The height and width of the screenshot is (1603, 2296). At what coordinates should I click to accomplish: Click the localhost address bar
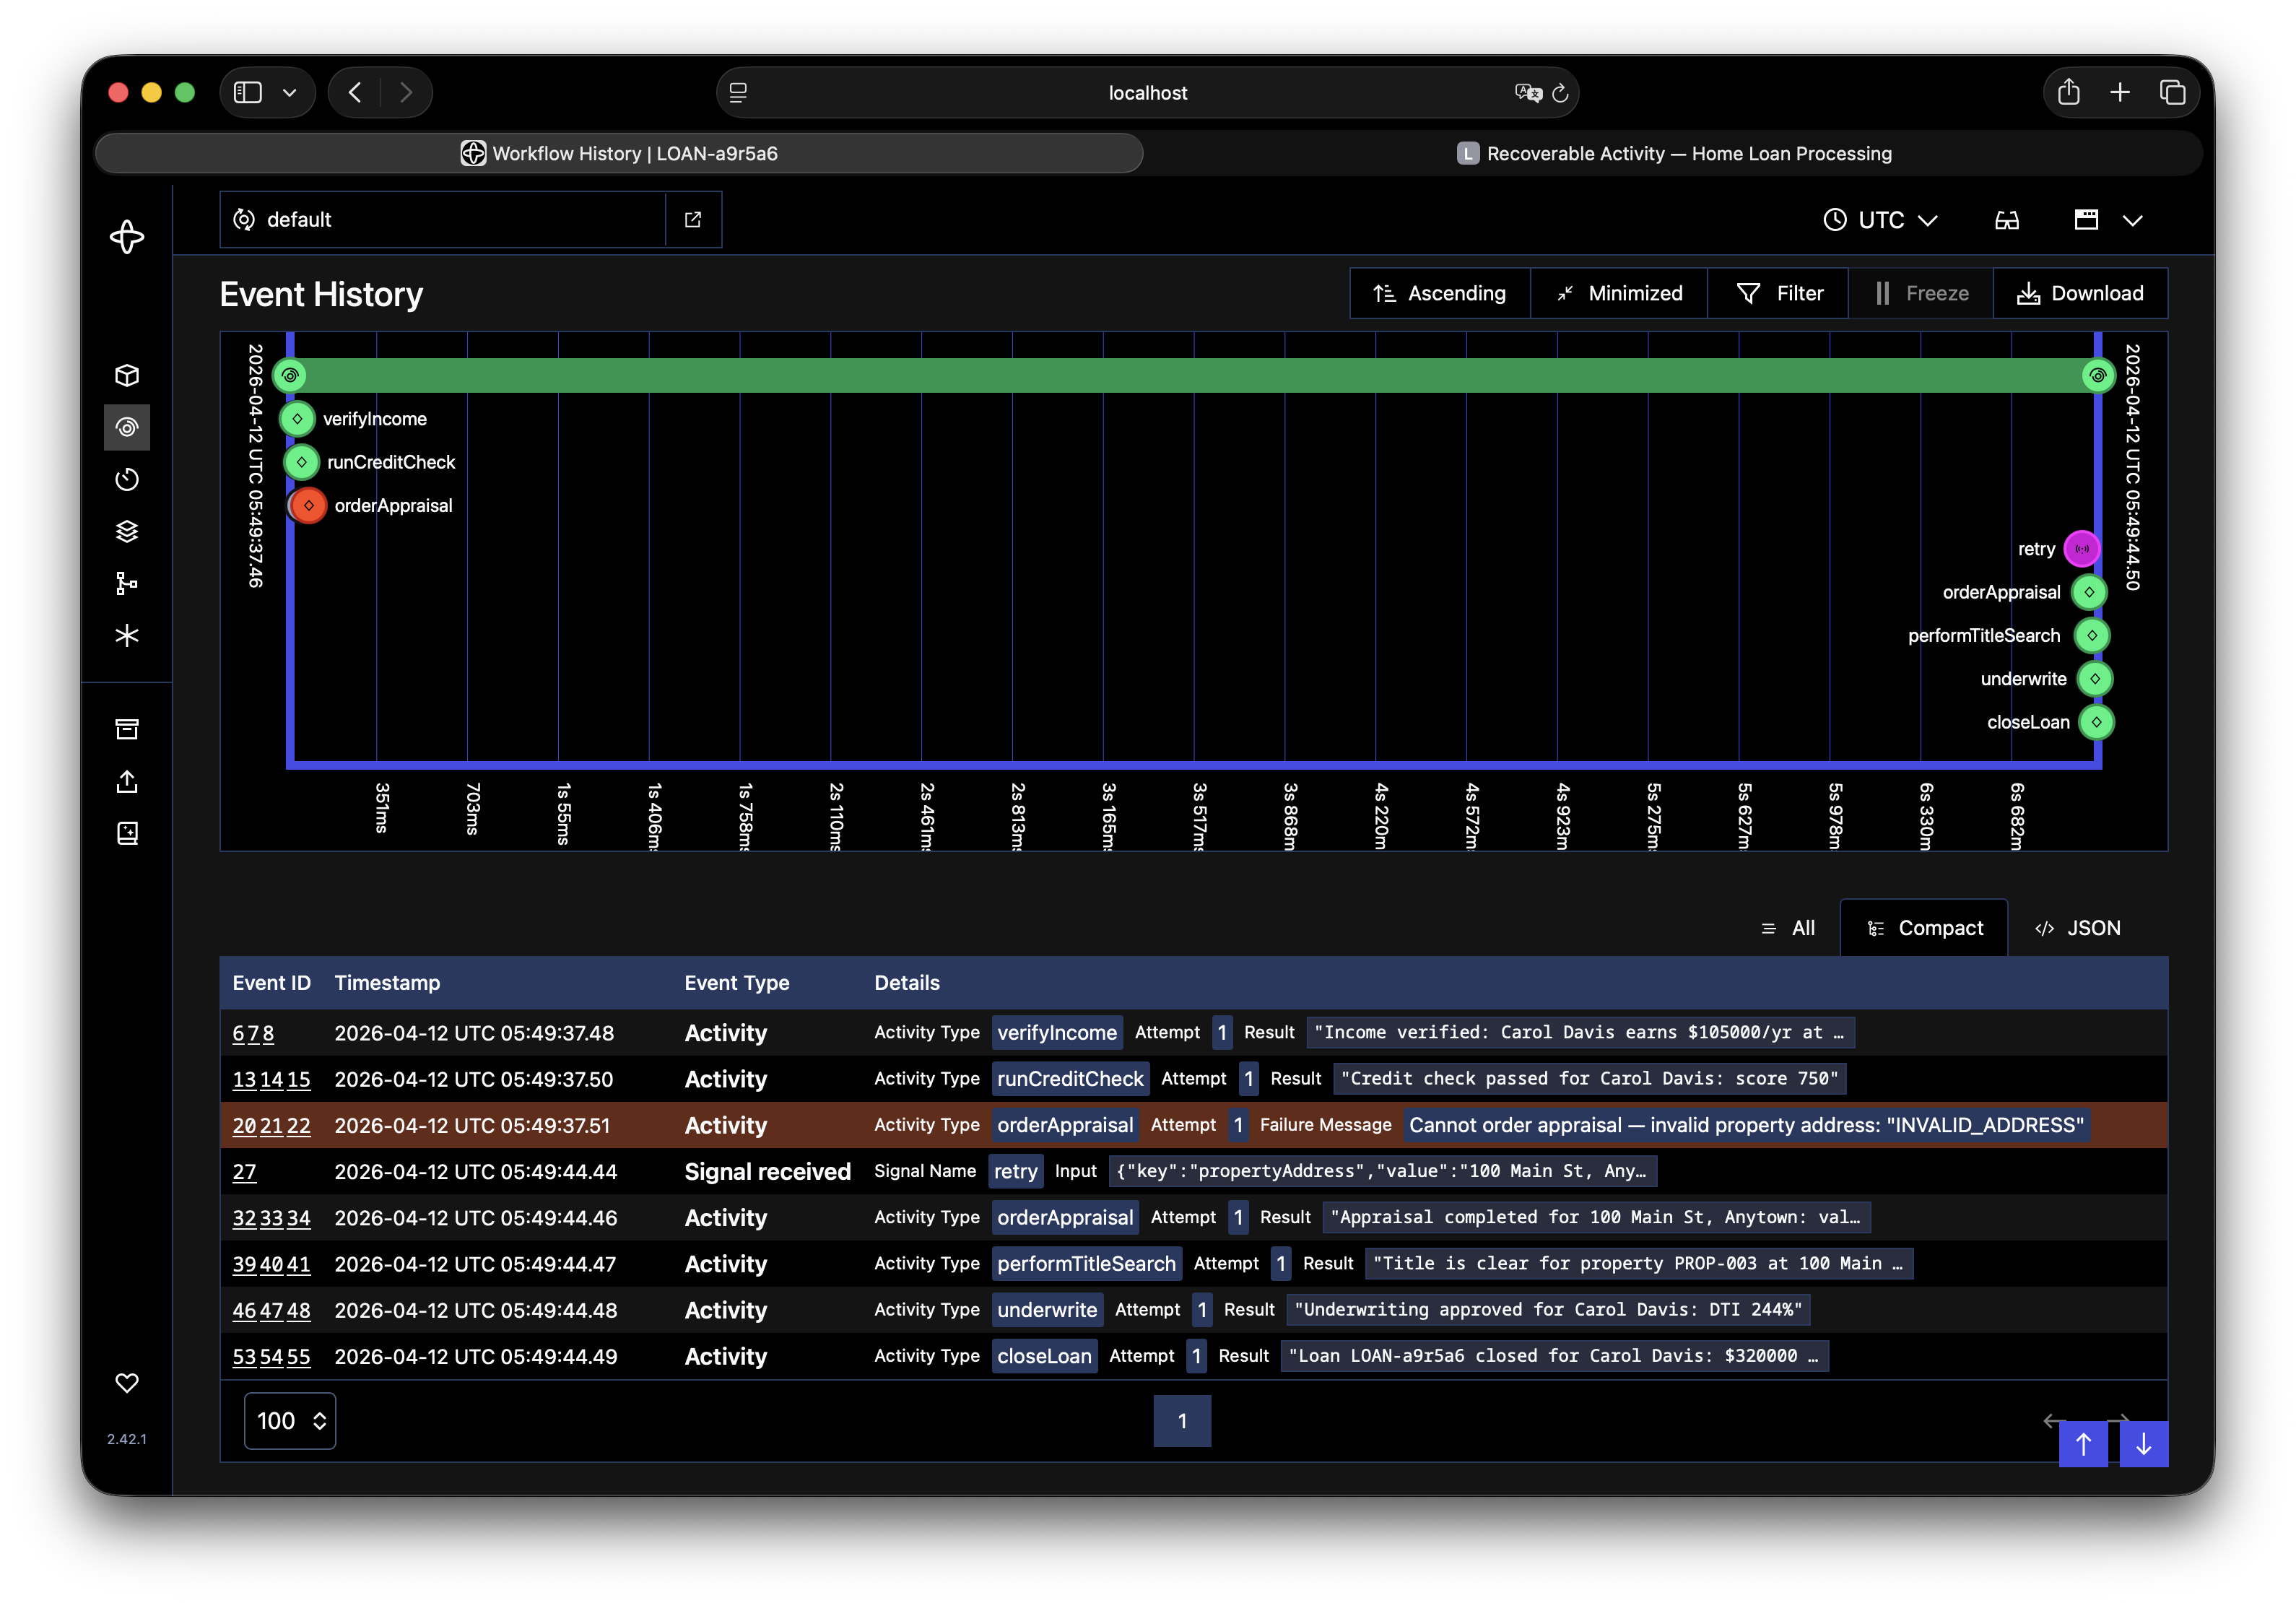1147,93
